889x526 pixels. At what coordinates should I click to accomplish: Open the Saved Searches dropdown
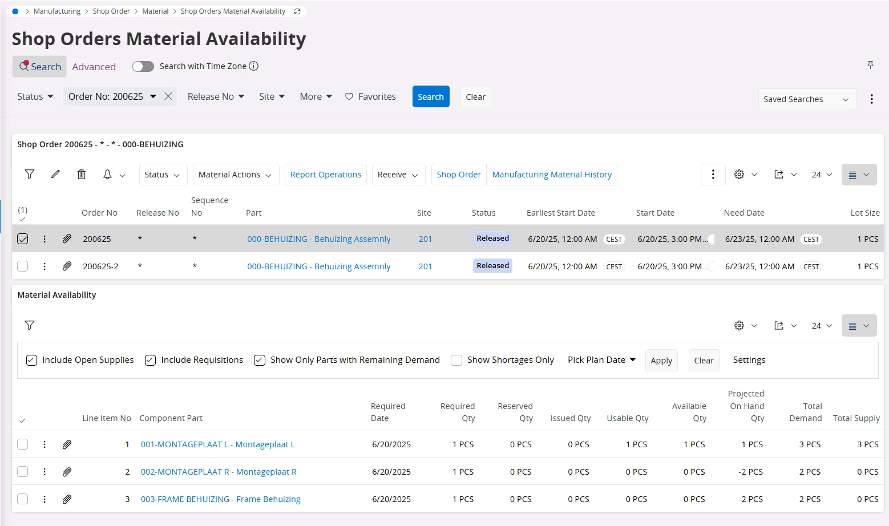pos(806,99)
